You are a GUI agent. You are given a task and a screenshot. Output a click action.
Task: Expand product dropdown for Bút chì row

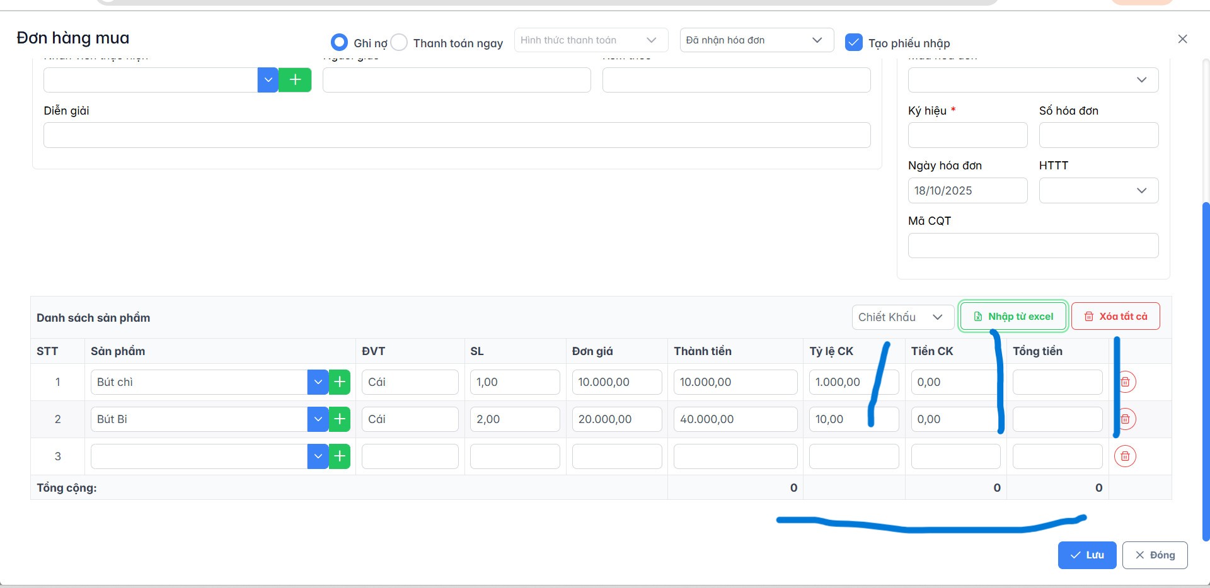click(318, 382)
